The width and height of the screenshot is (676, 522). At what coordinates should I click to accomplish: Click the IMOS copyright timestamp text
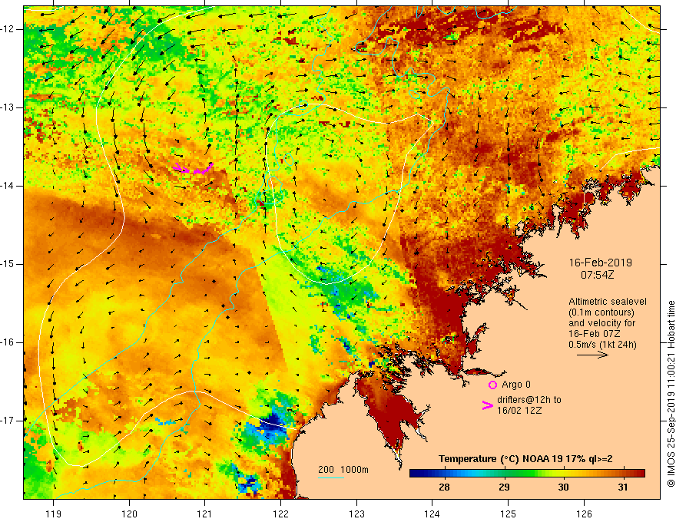pyautogui.click(x=671, y=394)
